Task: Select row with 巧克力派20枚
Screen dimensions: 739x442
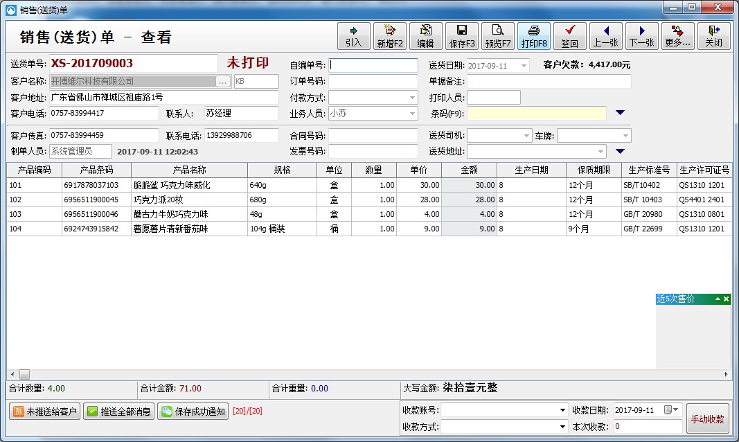Action: (369, 200)
